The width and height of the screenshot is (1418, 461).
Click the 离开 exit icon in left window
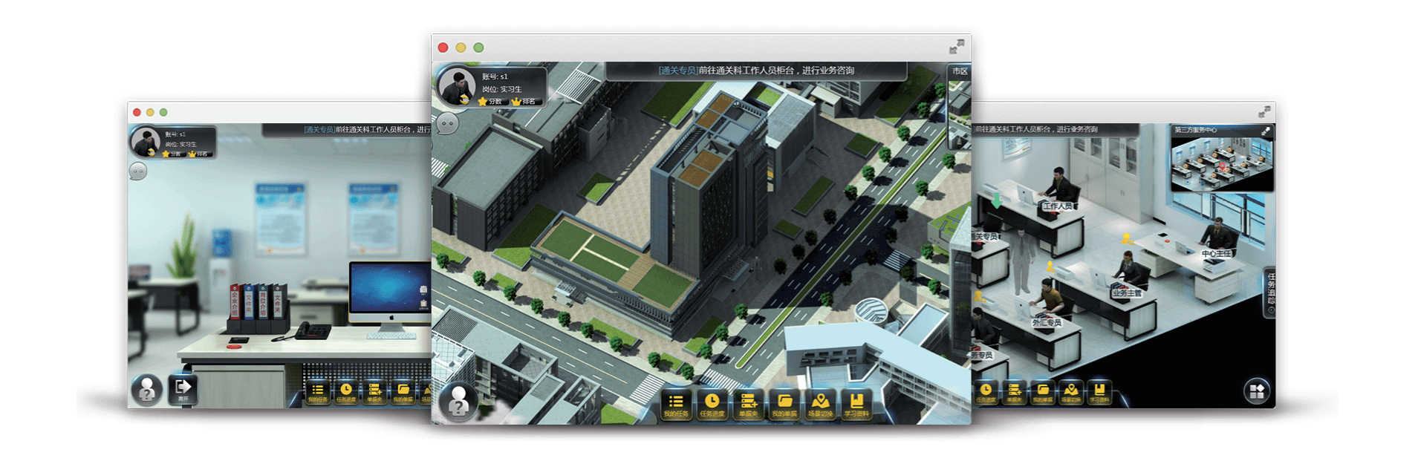[183, 389]
